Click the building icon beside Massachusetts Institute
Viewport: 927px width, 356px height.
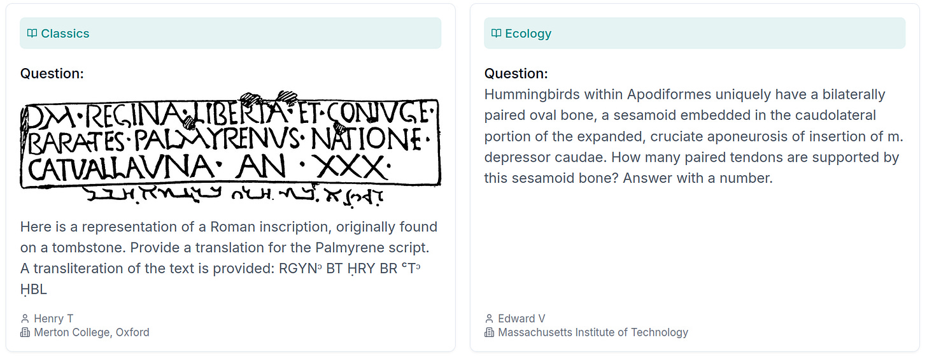pyautogui.click(x=490, y=332)
